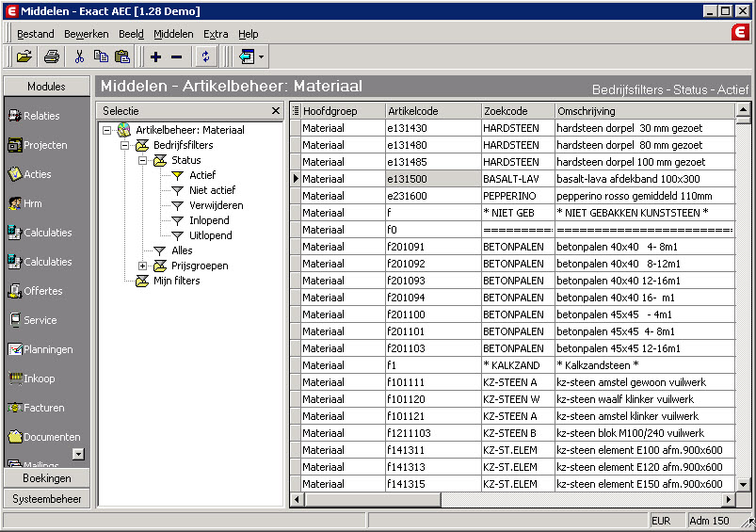The image size is (756, 532).
Task: Open the Acties module
Action: [29, 174]
